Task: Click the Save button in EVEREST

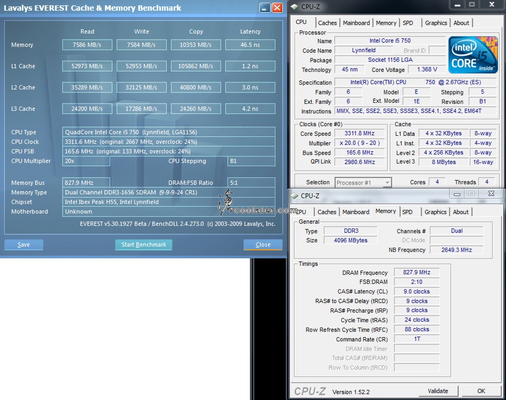Action: [x=23, y=244]
